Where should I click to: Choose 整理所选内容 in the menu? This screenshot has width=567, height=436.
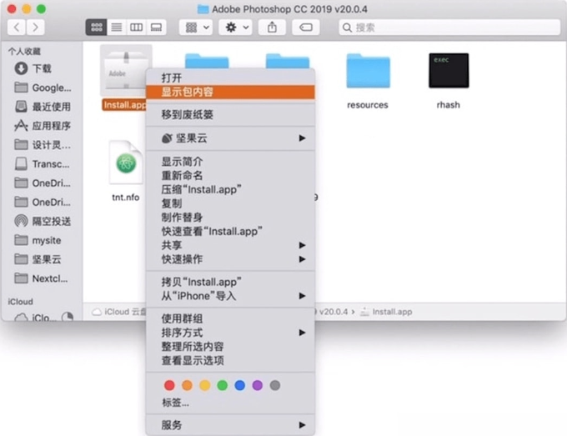pyautogui.click(x=230, y=346)
